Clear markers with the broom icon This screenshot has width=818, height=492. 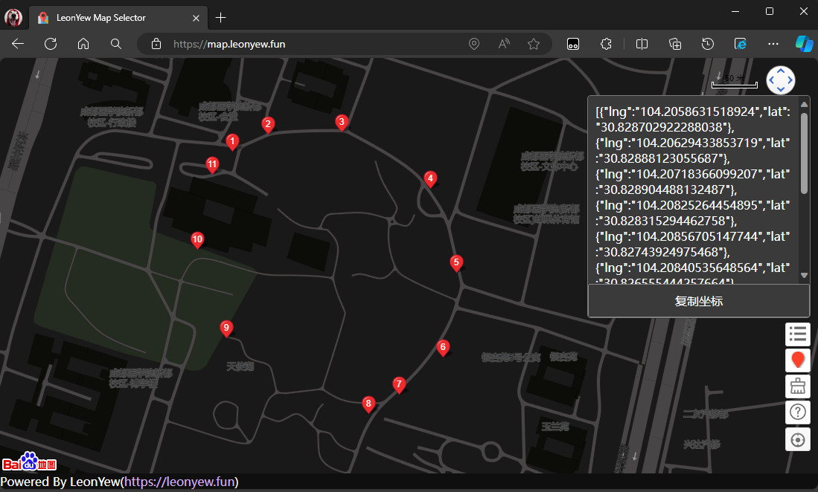[798, 386]
